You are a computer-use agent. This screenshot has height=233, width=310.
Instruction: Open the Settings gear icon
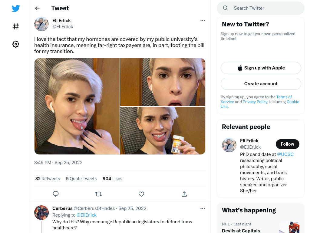16,44
